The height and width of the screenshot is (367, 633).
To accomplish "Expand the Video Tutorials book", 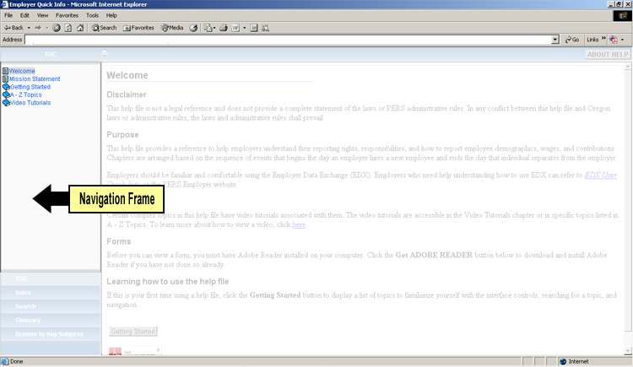I will pyautogui.click(x=30, y=103).
